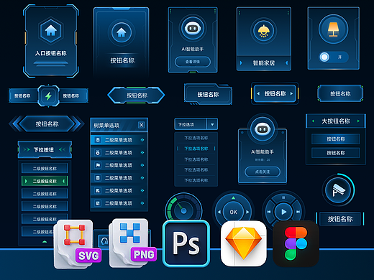374x280 pixels.
Task: Click the arrow left of 智能家居 label
Action: tap(241, 63)
